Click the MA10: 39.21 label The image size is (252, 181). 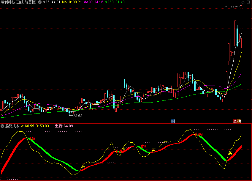click(72, 2)
